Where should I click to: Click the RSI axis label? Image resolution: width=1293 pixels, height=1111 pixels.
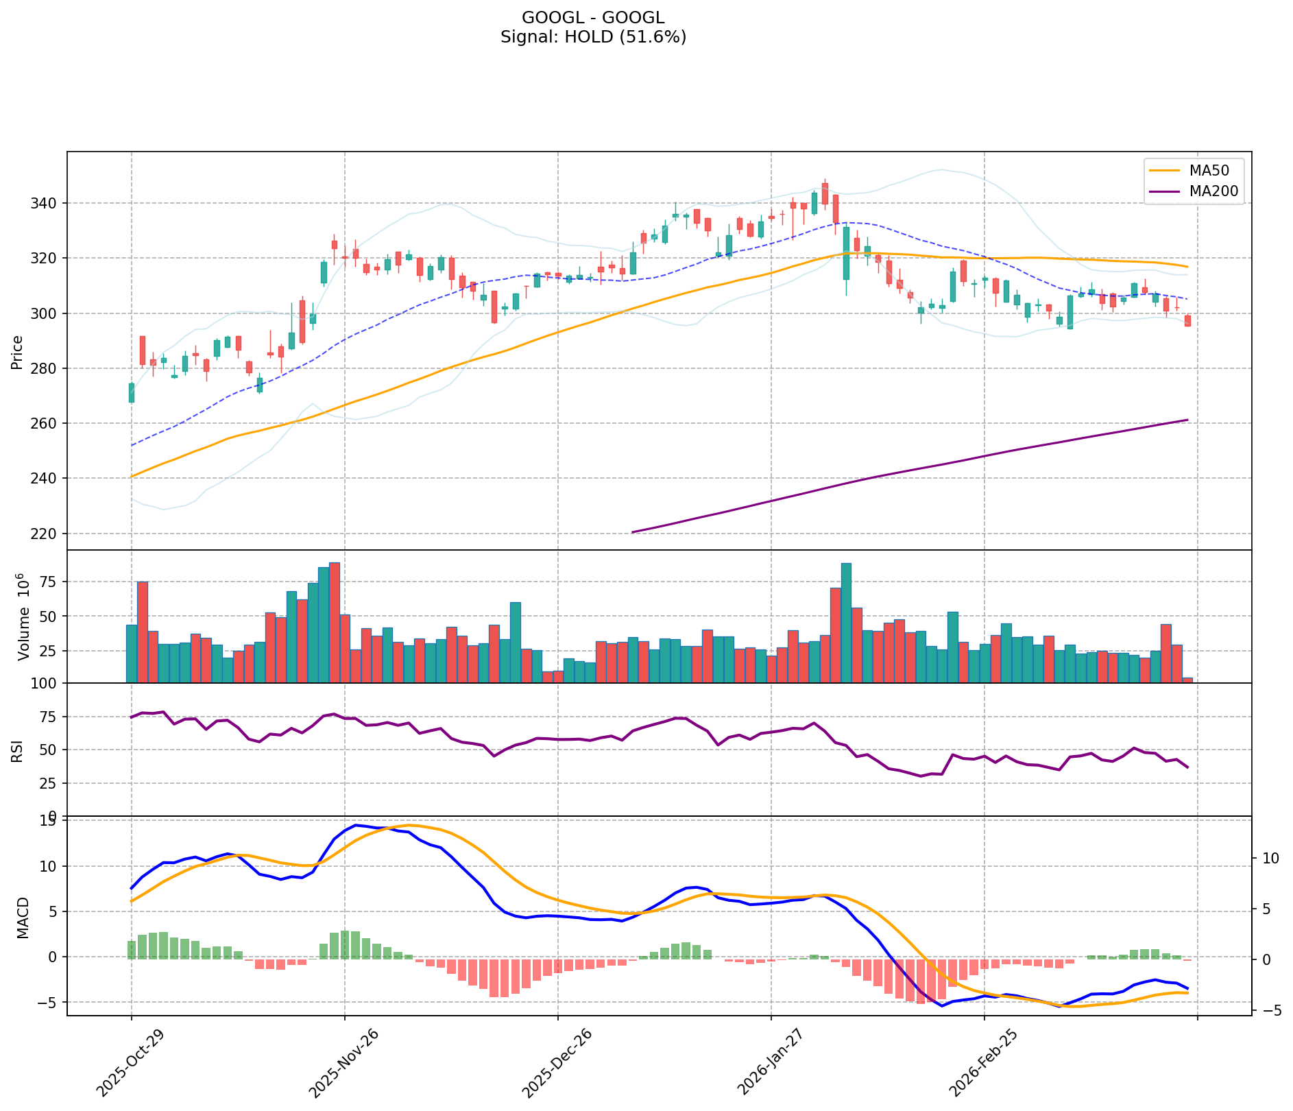pyautogui.click(x=17, y=750)
